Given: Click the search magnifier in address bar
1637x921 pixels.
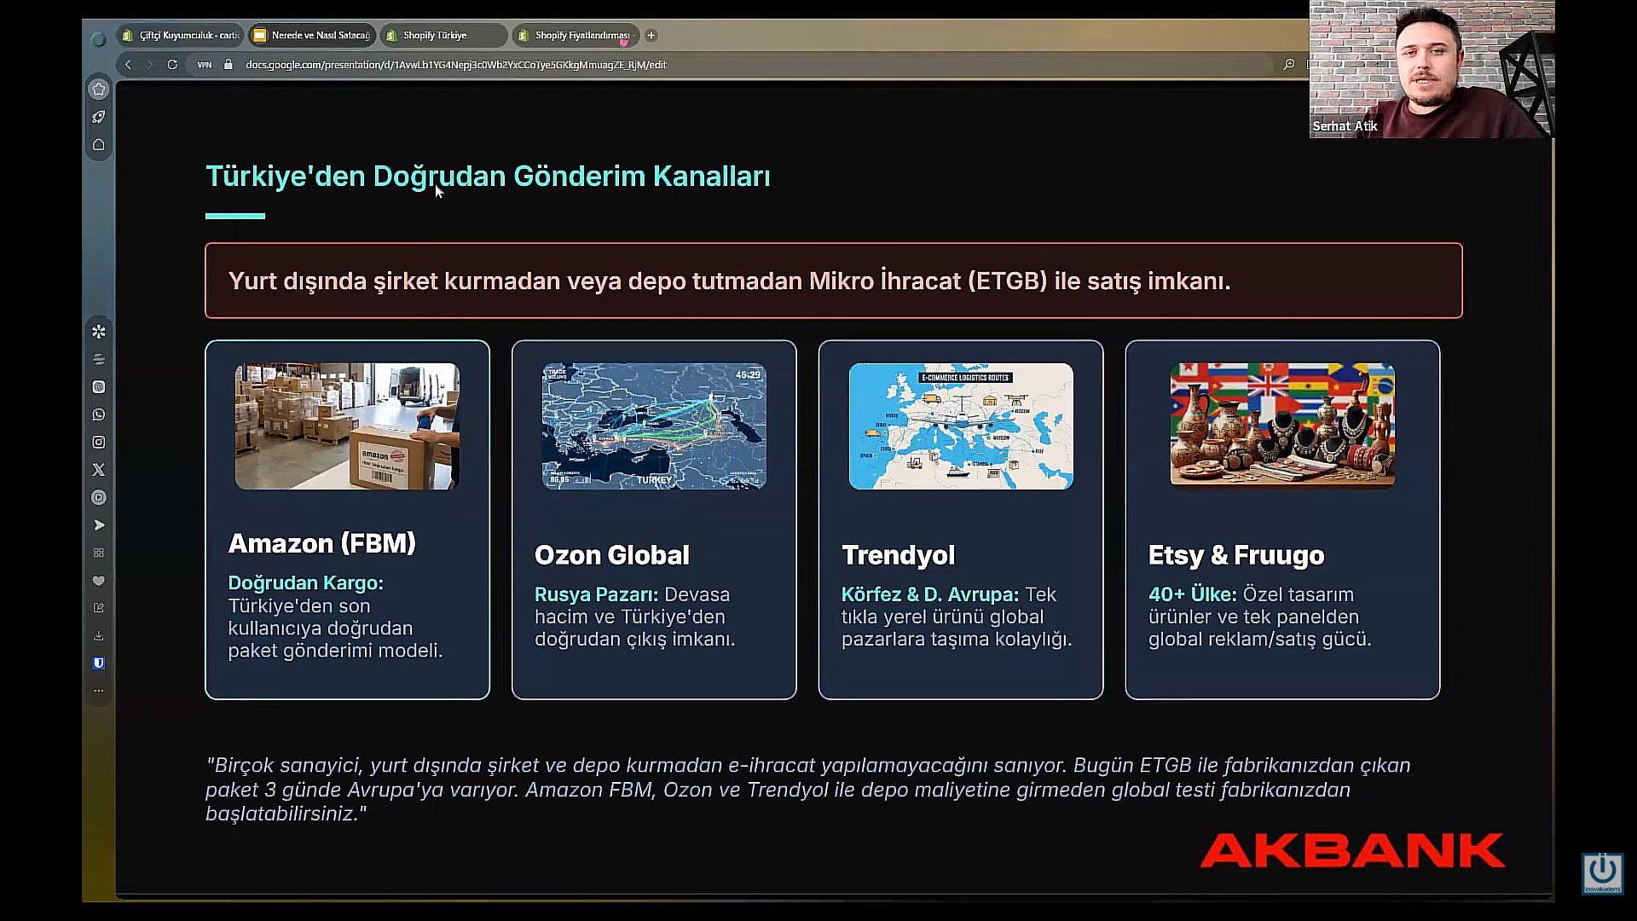Looking at the screenshot, I should tap(1288, 65).
